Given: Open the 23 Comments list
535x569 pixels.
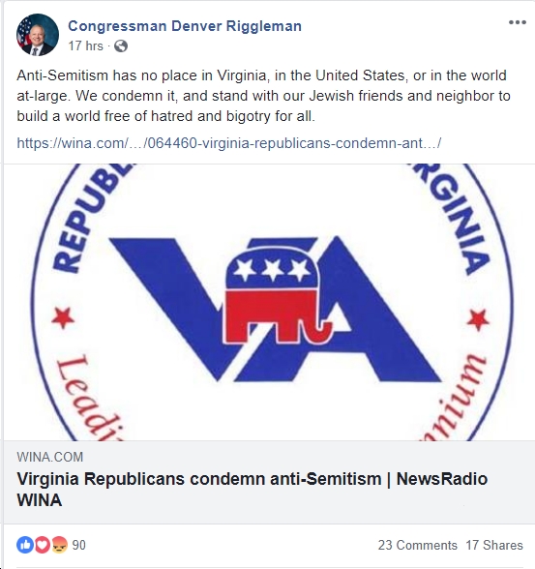Looking at the screenshot, I should click(418, 545).
